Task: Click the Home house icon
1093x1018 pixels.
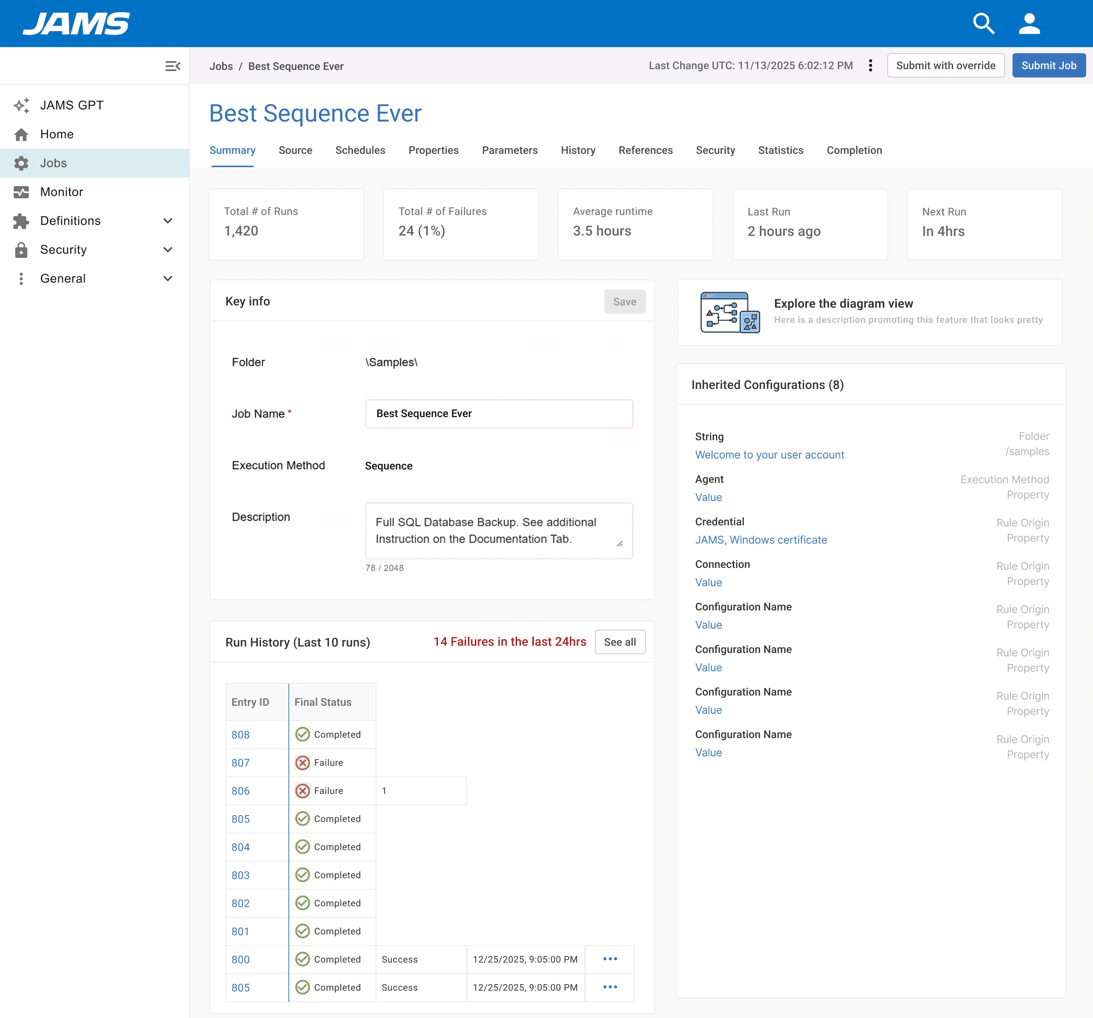Action: tap(21, 134)
